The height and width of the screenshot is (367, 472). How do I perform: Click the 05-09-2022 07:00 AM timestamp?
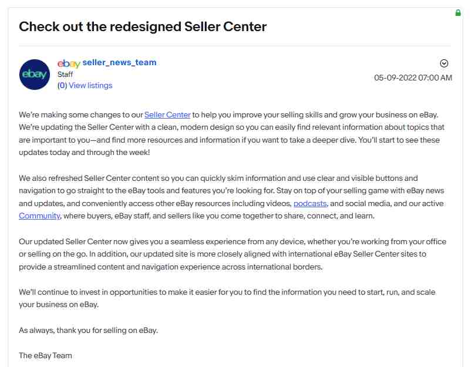click(413, 78)
